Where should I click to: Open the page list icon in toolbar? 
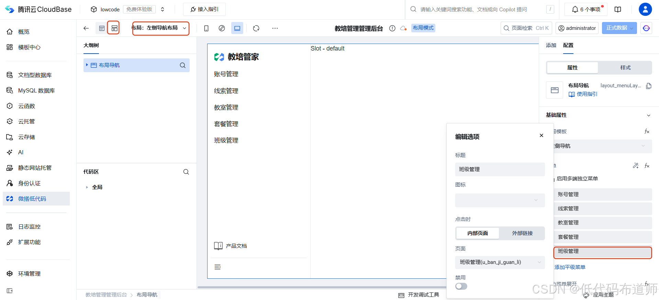point(102,28)
